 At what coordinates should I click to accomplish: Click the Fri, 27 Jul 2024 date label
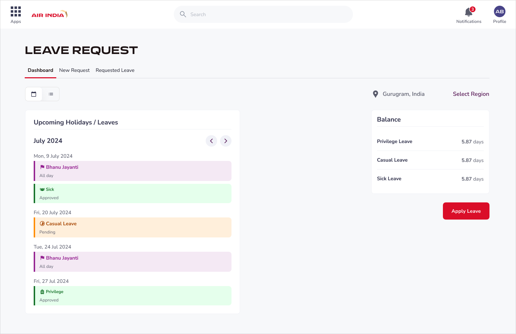[x=51, y=281]
